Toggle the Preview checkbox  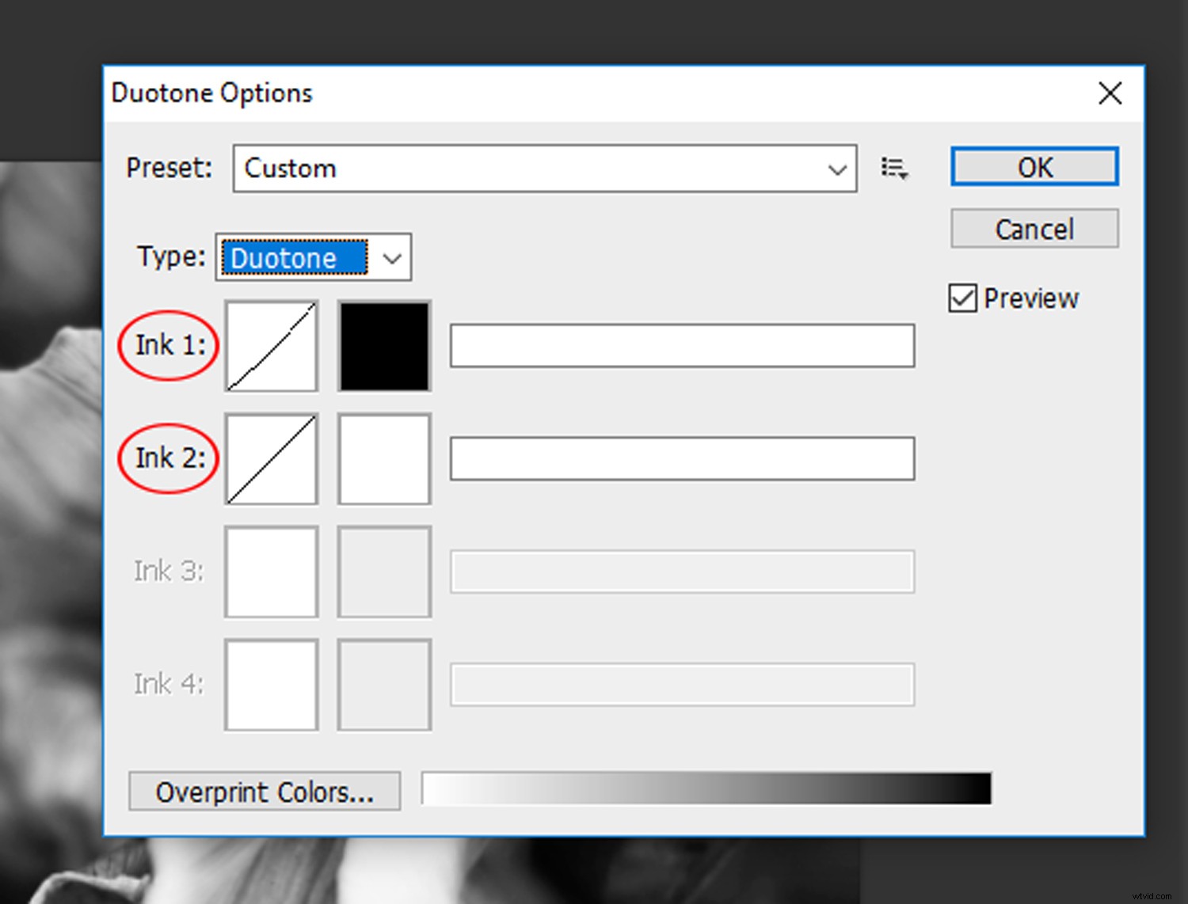[x=961, y=298]
